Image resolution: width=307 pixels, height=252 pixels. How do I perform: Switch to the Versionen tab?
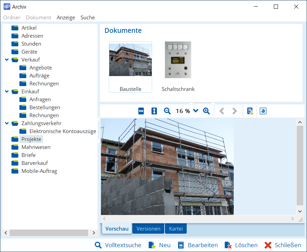click(x=148, y=229)
